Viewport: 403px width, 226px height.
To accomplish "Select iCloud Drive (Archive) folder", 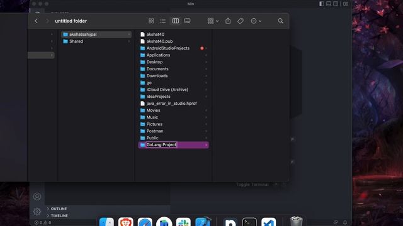I will 174,90.
